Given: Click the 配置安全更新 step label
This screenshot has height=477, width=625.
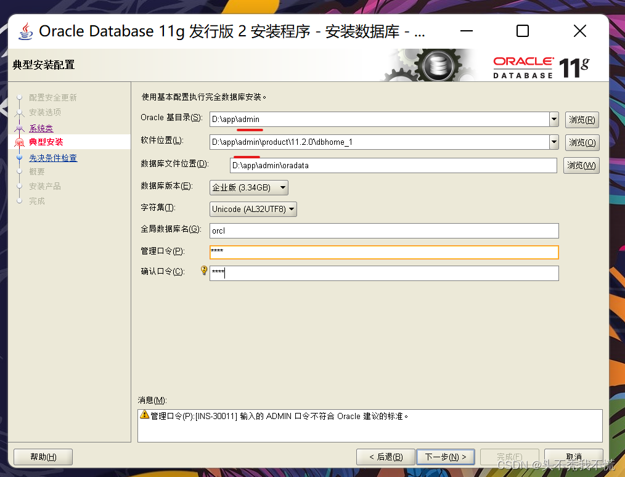Looking at the screenshot, I should 52,97.
